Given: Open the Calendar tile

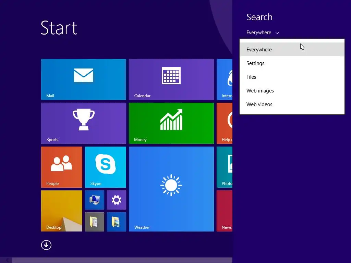Looking at the screenshot, I should [171, 79].
